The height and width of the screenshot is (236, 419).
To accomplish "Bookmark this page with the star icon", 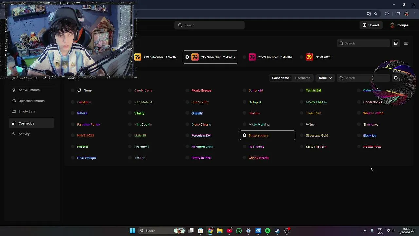I will click(376, 14).
